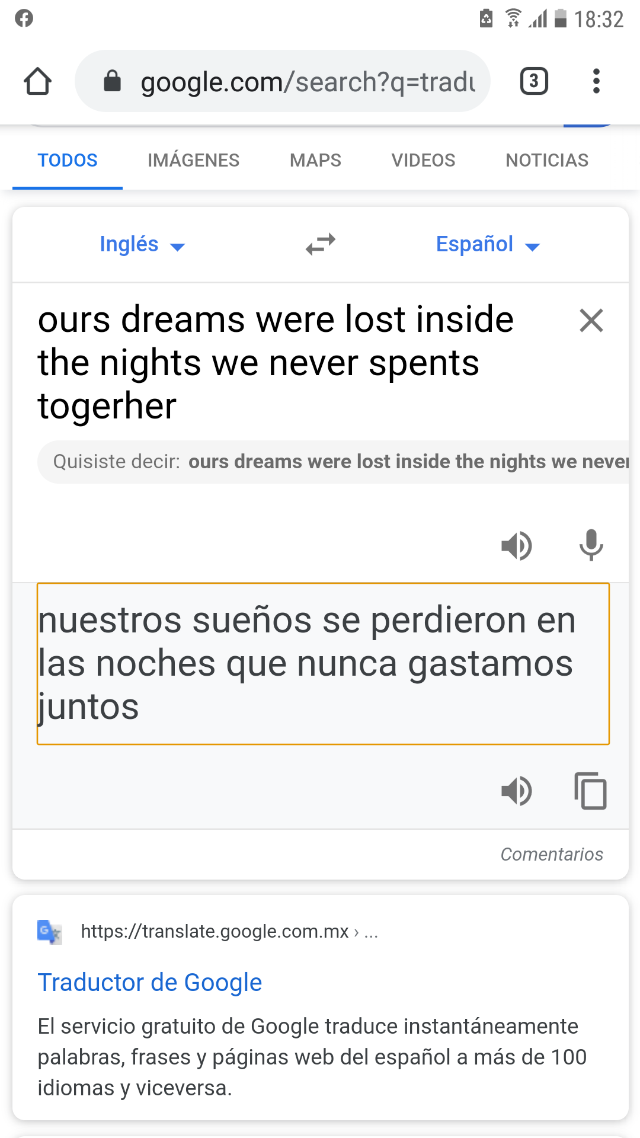Clear the English source text
The height and width of the screenshot is (1138, 640).
tap(591, 321)
